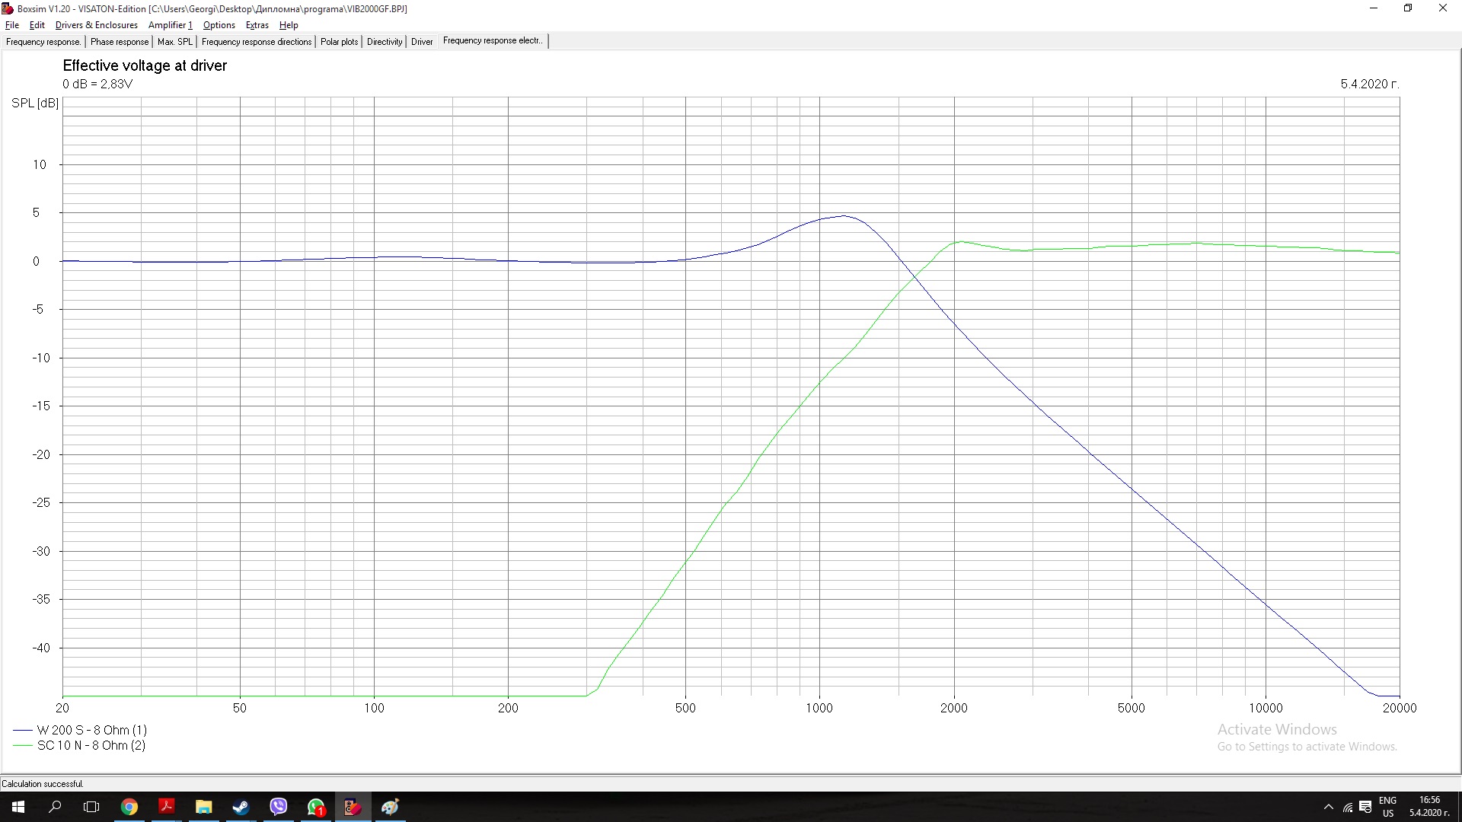Open Task View on taskbar

(91, 807)
